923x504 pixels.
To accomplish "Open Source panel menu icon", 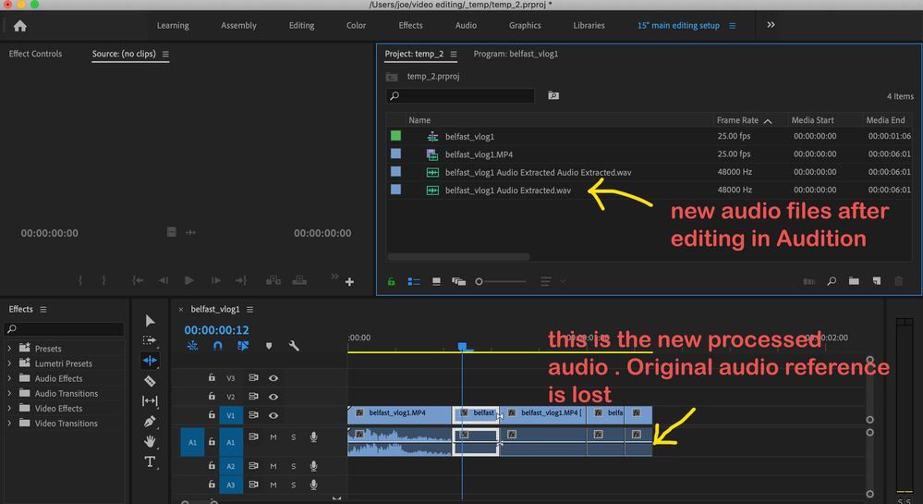I will pos(165,55).
